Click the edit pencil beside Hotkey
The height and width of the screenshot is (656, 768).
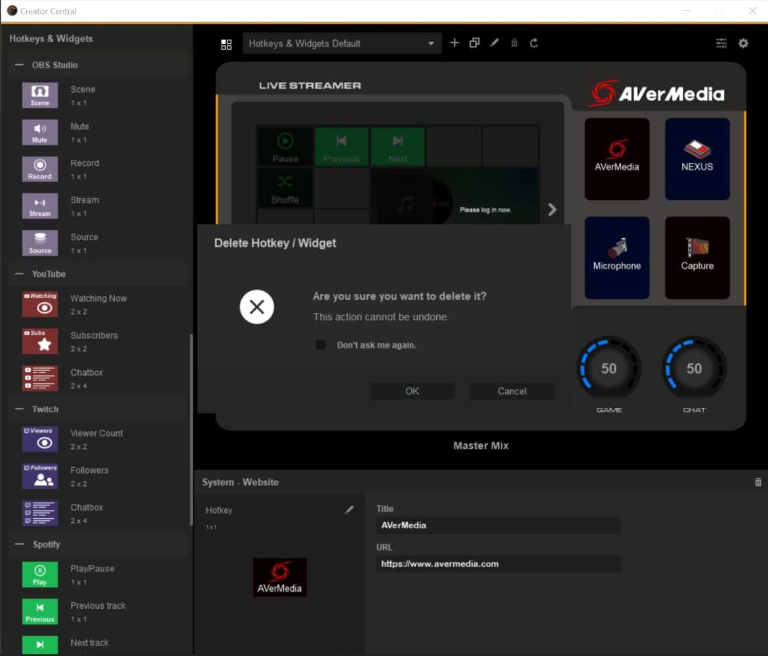click(x=350, y=510)
